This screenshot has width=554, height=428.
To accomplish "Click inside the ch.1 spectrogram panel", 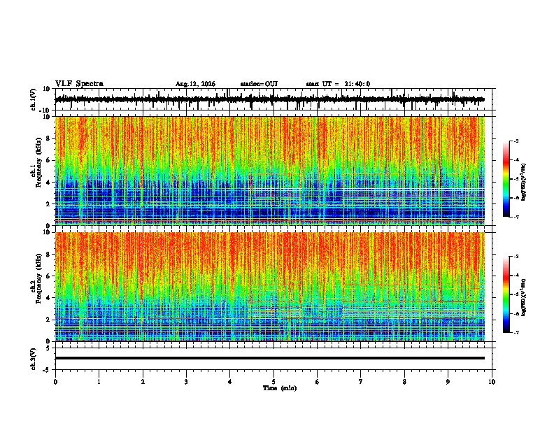I will [x=269, y=171].
